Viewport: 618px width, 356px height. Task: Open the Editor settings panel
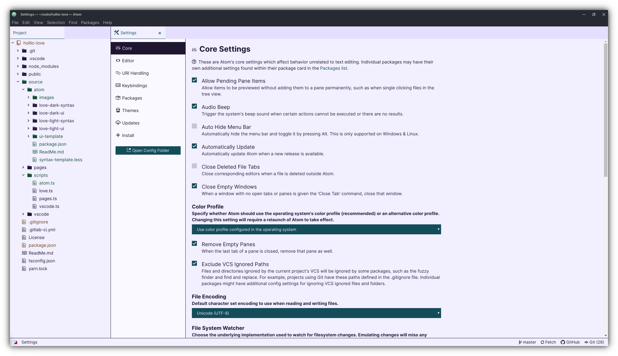[x=128, y=61]
